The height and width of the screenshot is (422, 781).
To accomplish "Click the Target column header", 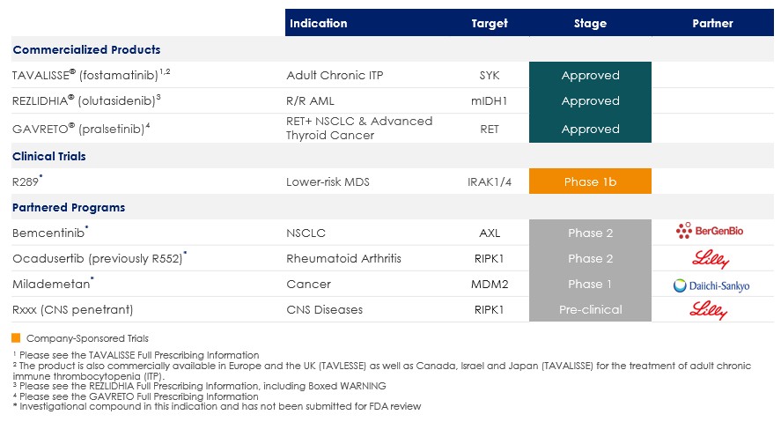I will pyautogui.click(x=490, y=24).
